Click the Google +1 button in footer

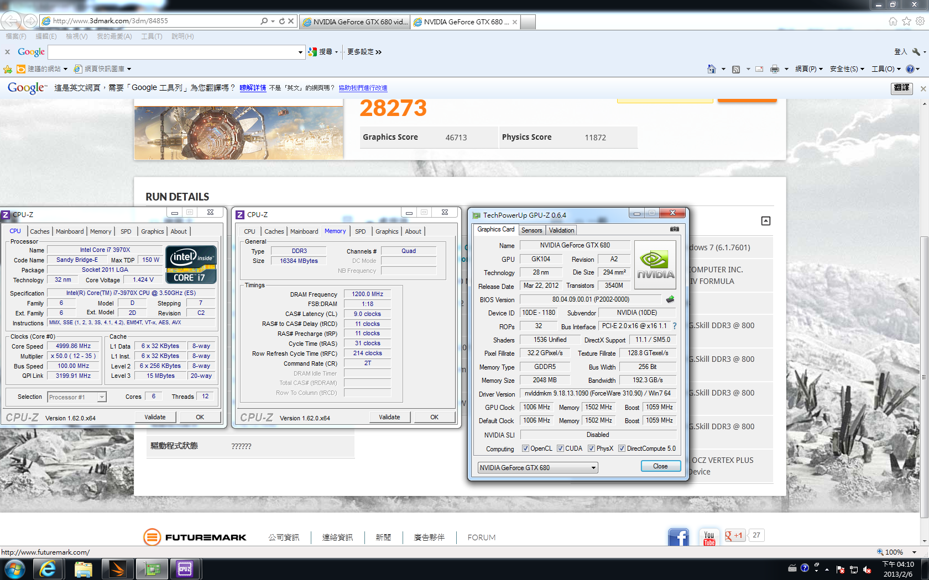click(734, 535)
